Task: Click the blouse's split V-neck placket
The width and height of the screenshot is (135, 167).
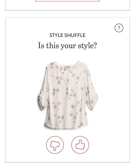Action: pos(67,79)
